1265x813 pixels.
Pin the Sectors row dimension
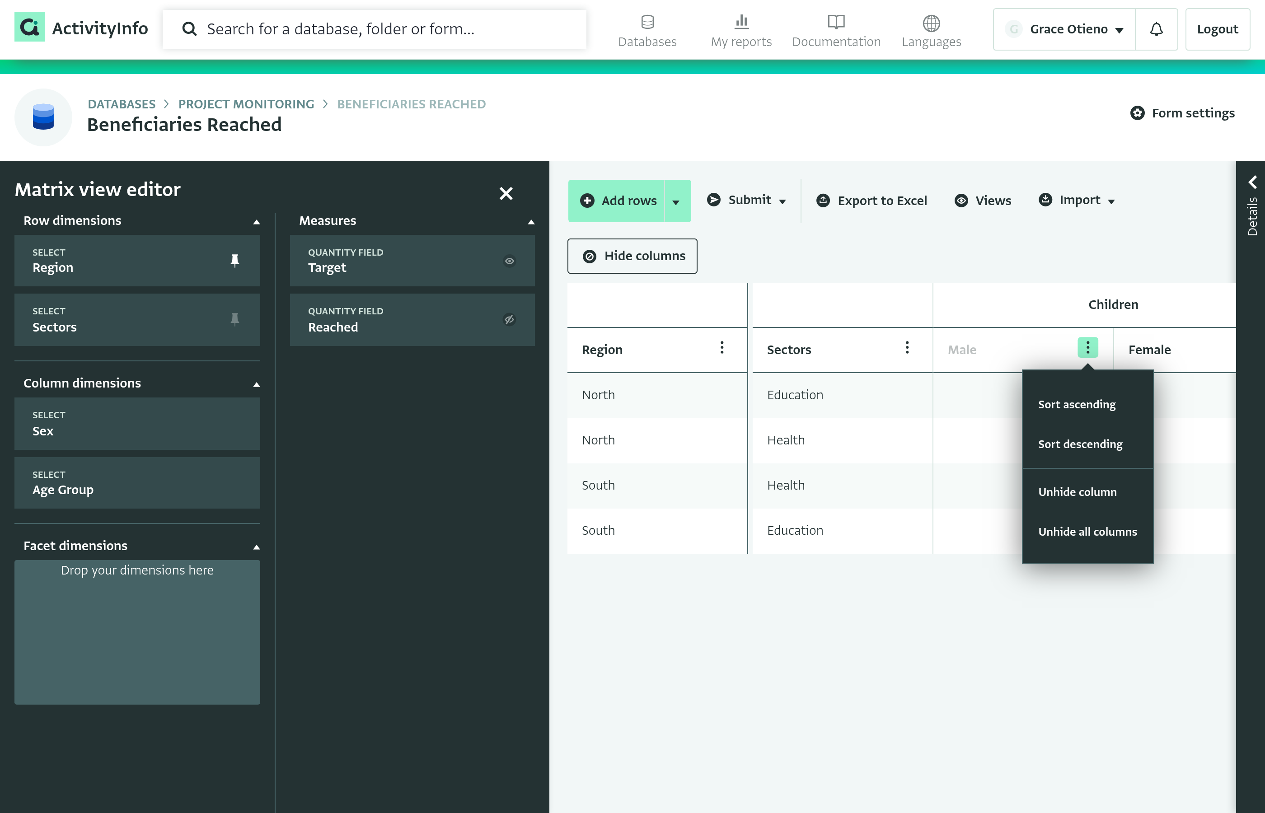pos(235,319)
